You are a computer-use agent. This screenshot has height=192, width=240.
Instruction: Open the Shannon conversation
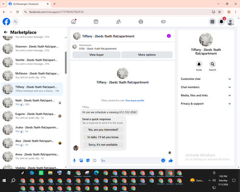[x=32, y=48]
